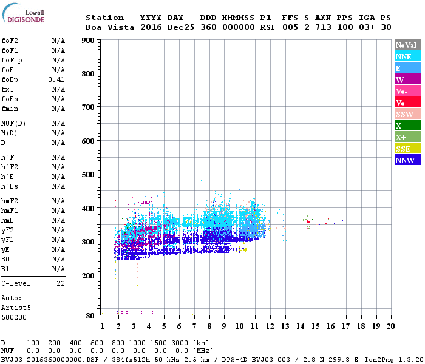The width and height of the screenshot is (425, 364).
Task: Click the 3000 km distance header
Action: (x=180, y=343)
